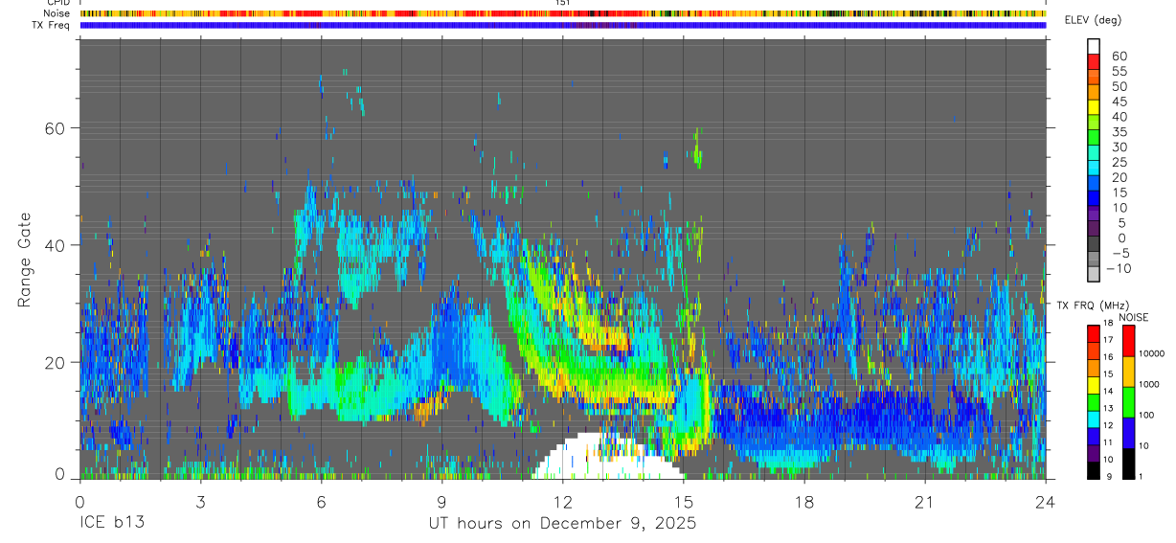Click the 'Noise' strip label at top
Screen dimensions: 1176x543
click(57, 13)
